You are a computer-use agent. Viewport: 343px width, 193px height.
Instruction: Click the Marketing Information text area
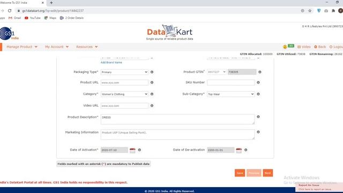tap(177, 135)
